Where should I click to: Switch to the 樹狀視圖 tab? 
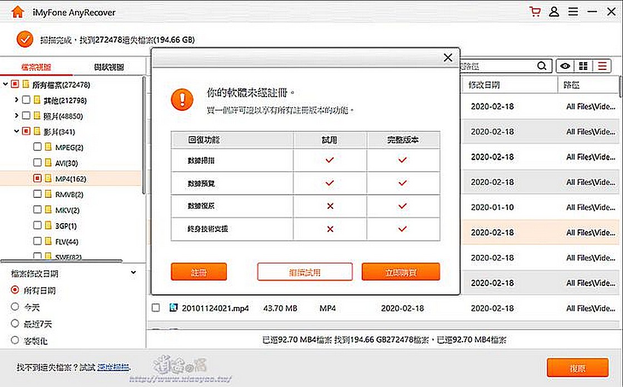click(x=109, y=67)
